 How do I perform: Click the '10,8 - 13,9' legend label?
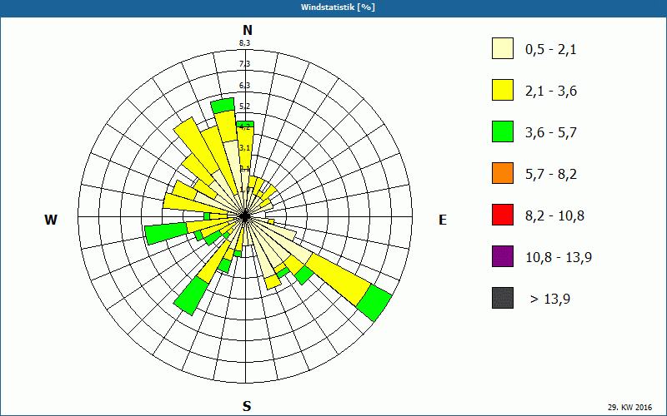pos(559,258)
